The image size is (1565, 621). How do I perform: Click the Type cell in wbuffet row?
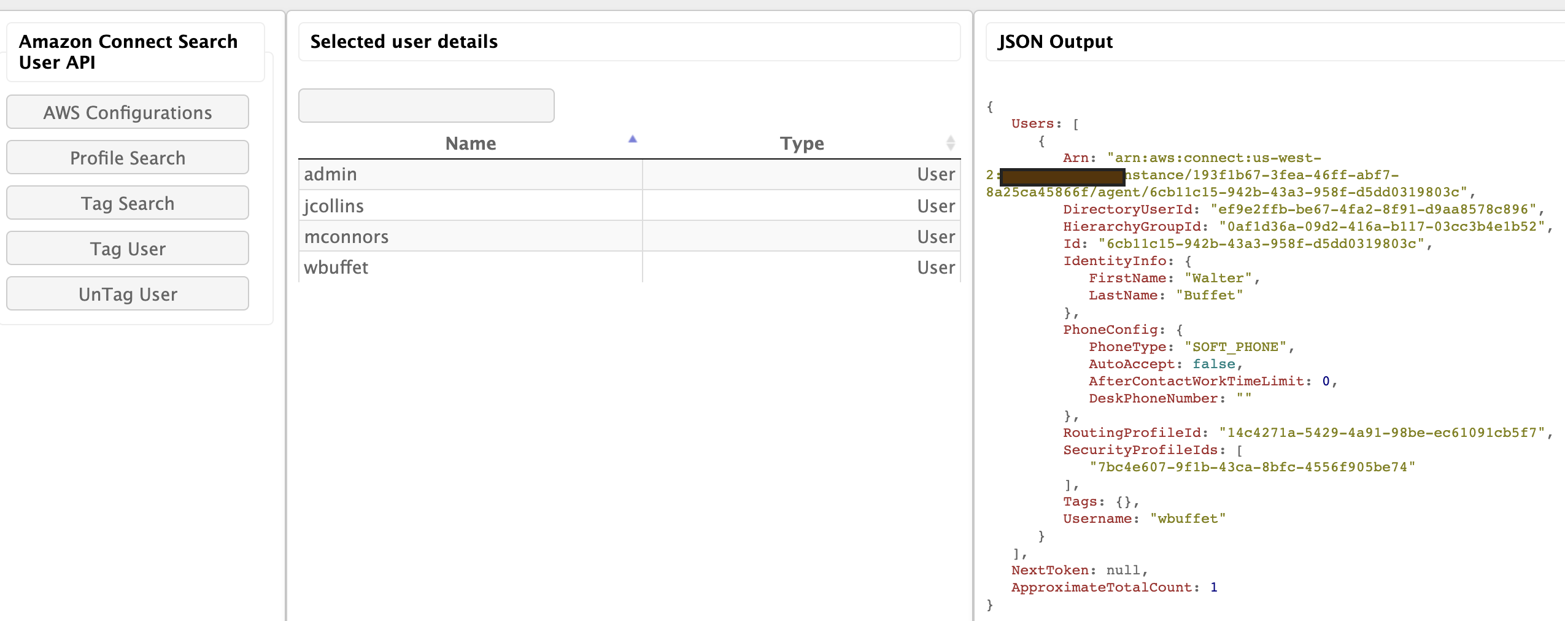click(802, 267)
